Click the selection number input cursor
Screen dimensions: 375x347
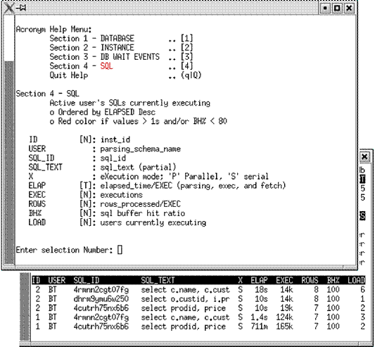(x=120, y=250)
